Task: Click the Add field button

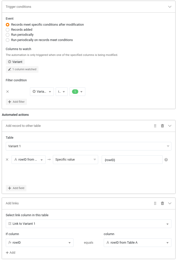Action: coord(16,188)
